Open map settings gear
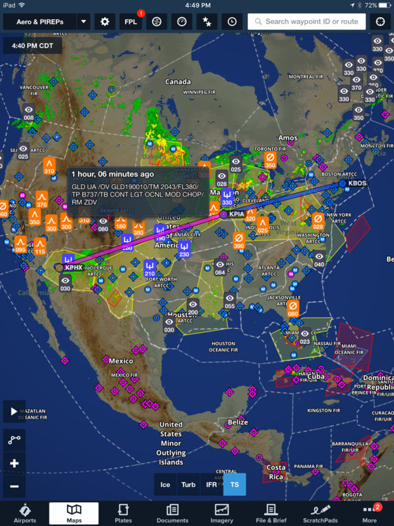The height and width of the screenshot is (526, 394). click(x=105, y=22)
